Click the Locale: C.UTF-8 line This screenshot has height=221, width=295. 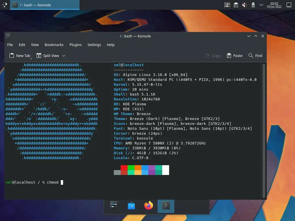(131, 158)
